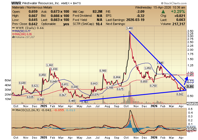Image resolution: width=198 pixels, height=140 pixels.
Task: Click the Low value 0.645
Action: tap(33, 20)
